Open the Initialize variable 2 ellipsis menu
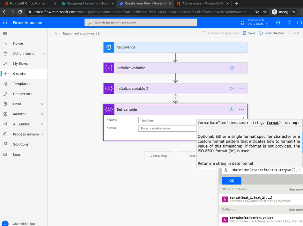 (x=242, y=89)
